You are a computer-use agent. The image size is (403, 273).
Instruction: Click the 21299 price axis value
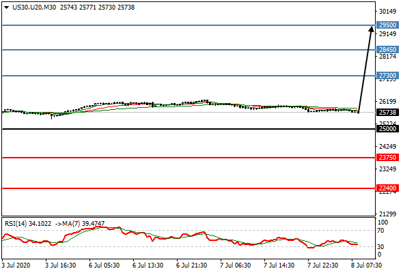point(387,214)
